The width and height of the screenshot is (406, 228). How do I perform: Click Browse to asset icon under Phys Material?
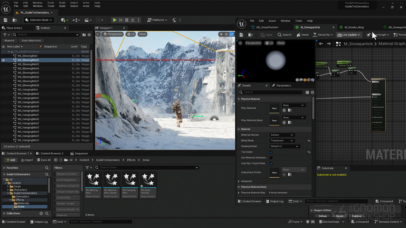(x=290, y=111)
